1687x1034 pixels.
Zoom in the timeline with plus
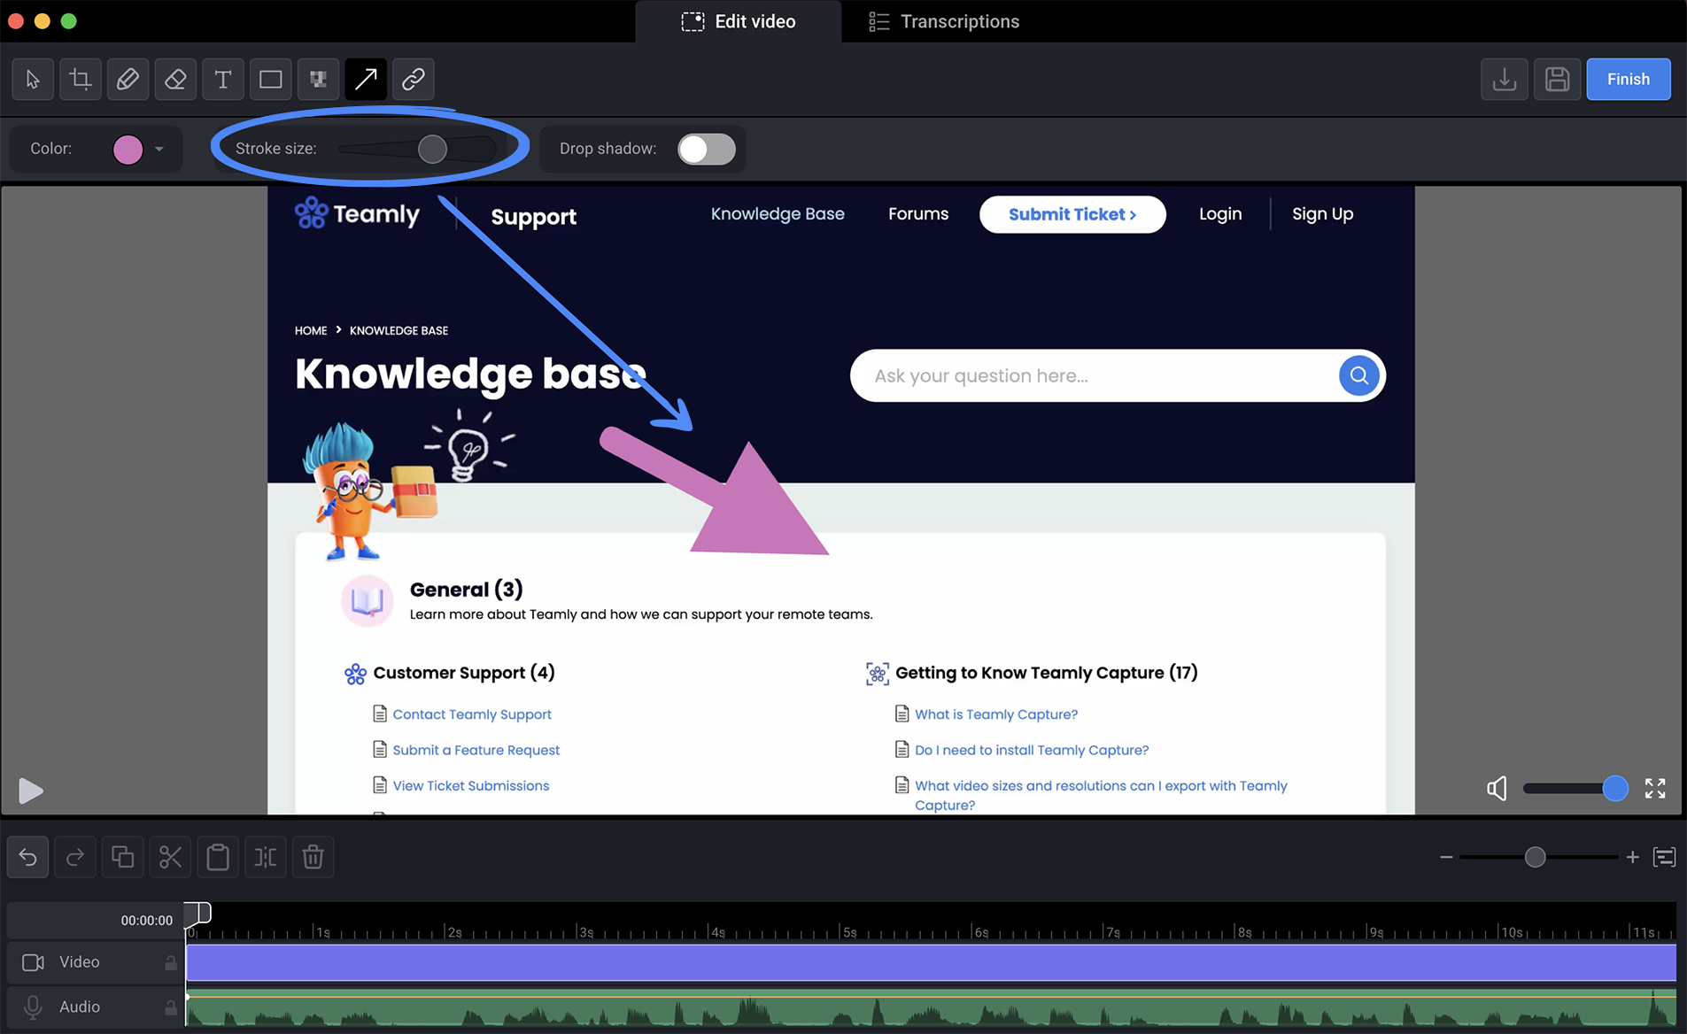(1632, 857)
